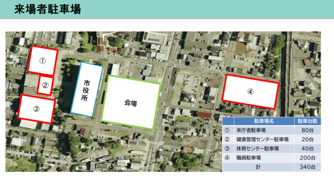This screenshot has width=334, height=181.
Task: Click the ② number in table row
Action: [227, 139]
